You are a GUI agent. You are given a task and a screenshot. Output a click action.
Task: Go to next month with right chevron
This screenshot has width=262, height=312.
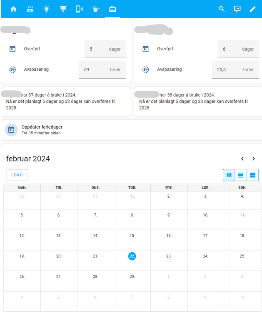(x=254, y=158)
